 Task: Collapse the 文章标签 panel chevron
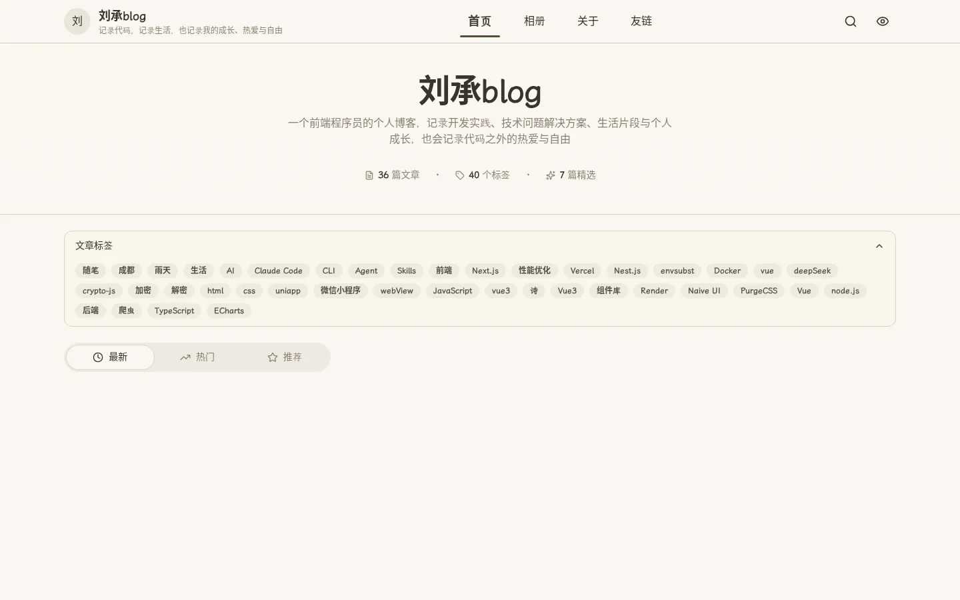(879, 246)
